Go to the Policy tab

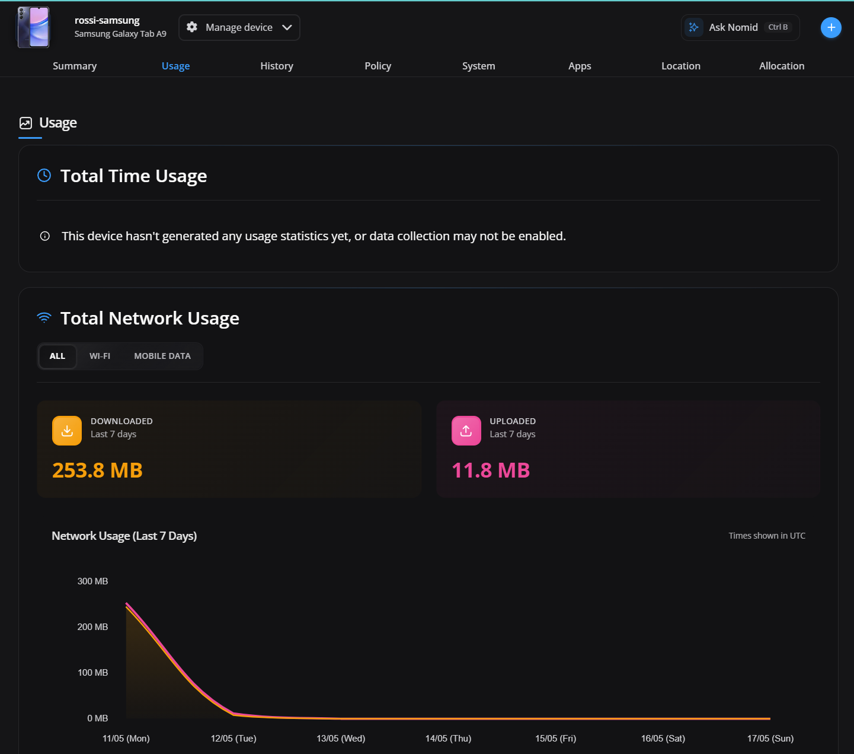click(x=378, y=66)
